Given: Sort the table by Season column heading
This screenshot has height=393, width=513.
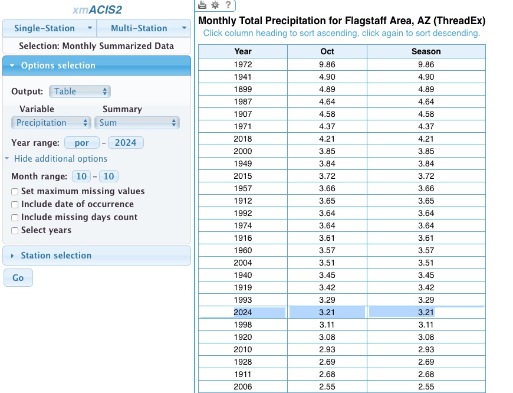Looking at the screenshot, I should pos(426,51).
